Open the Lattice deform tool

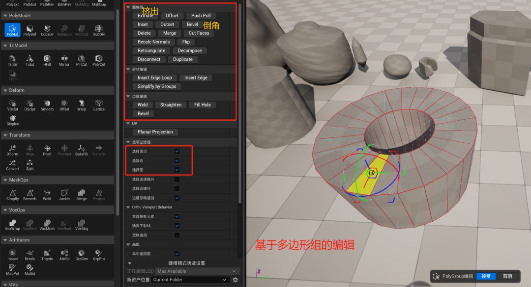point(98,105)
